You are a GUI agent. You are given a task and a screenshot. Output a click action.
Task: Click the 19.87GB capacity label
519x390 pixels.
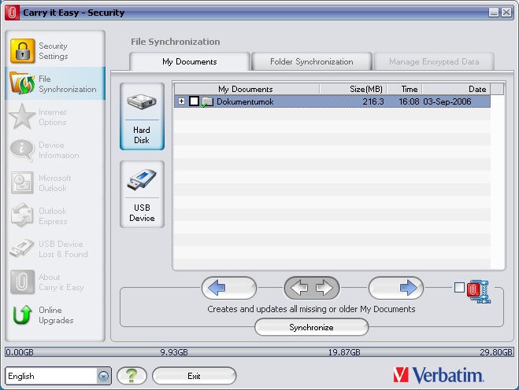click(x=344, y=352)
